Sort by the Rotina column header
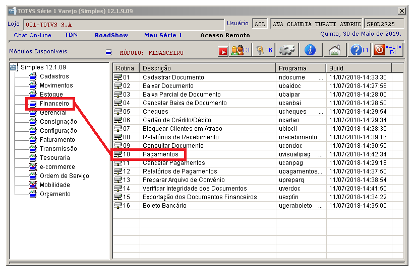 126,68
